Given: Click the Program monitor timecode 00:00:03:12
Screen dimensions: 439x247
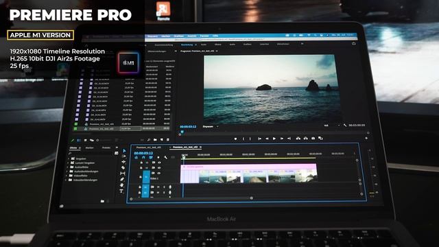Looking at the screenshot, I should 188,127.
